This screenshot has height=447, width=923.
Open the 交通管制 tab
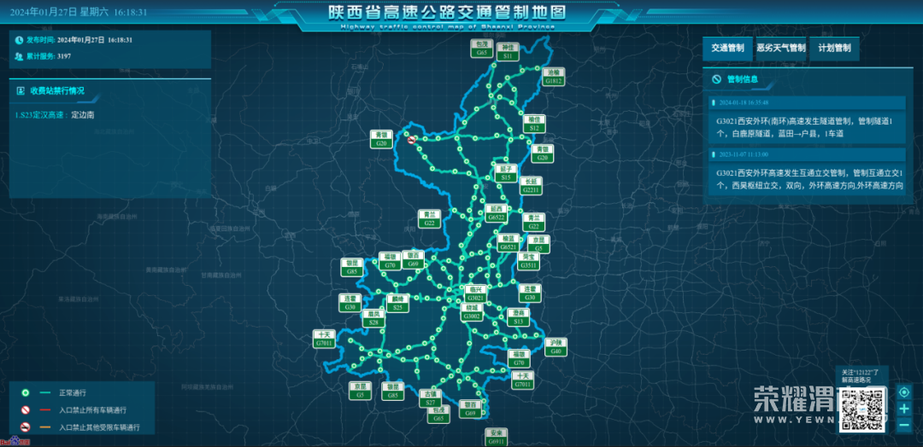click(x=727, y=49)
